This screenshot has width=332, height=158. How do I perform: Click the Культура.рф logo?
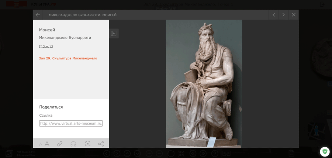click(44, 4)
